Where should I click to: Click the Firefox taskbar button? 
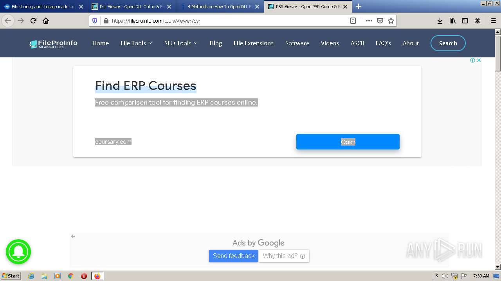point(97,276)
